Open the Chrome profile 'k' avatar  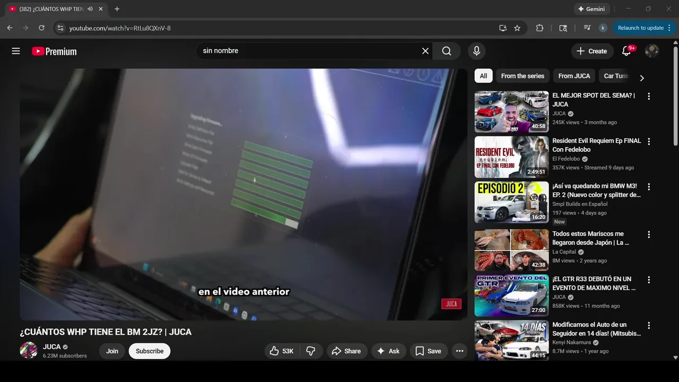(603, 28)
